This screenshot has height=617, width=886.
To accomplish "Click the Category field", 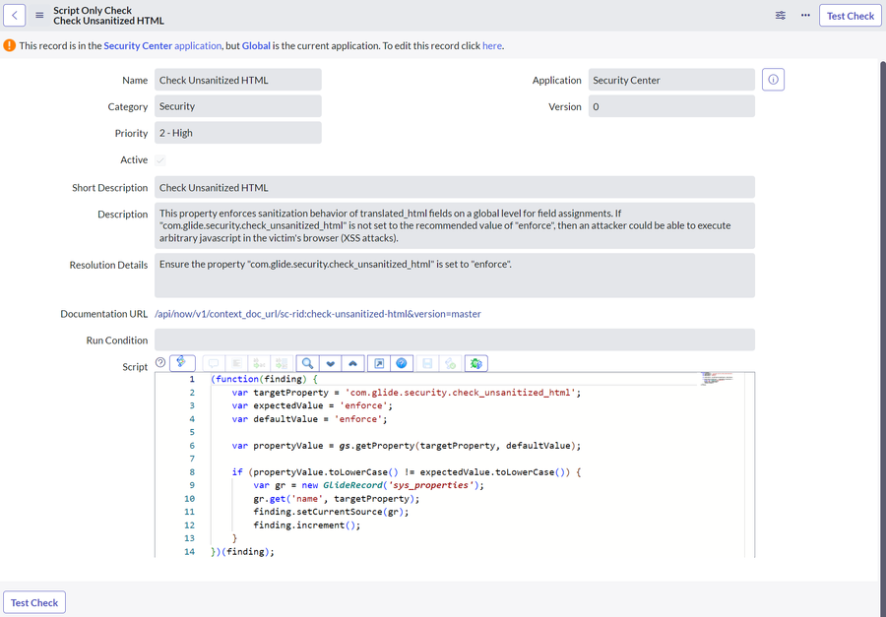I will point(238,106).
